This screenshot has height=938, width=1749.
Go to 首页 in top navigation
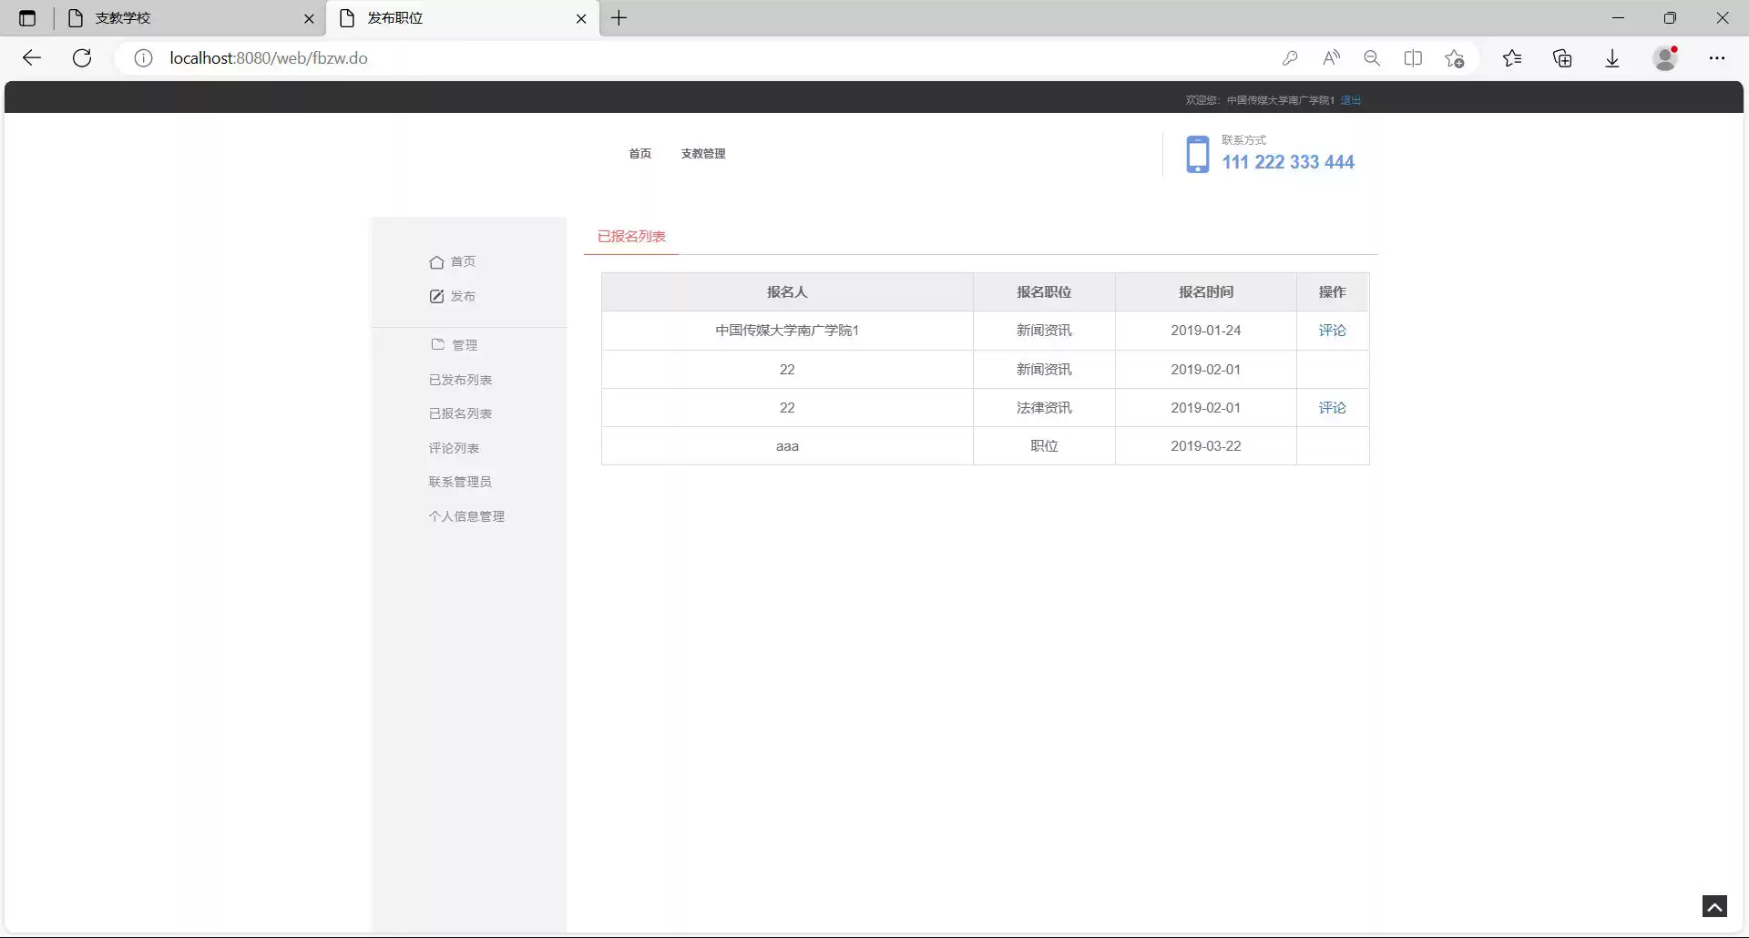[639, 153]
